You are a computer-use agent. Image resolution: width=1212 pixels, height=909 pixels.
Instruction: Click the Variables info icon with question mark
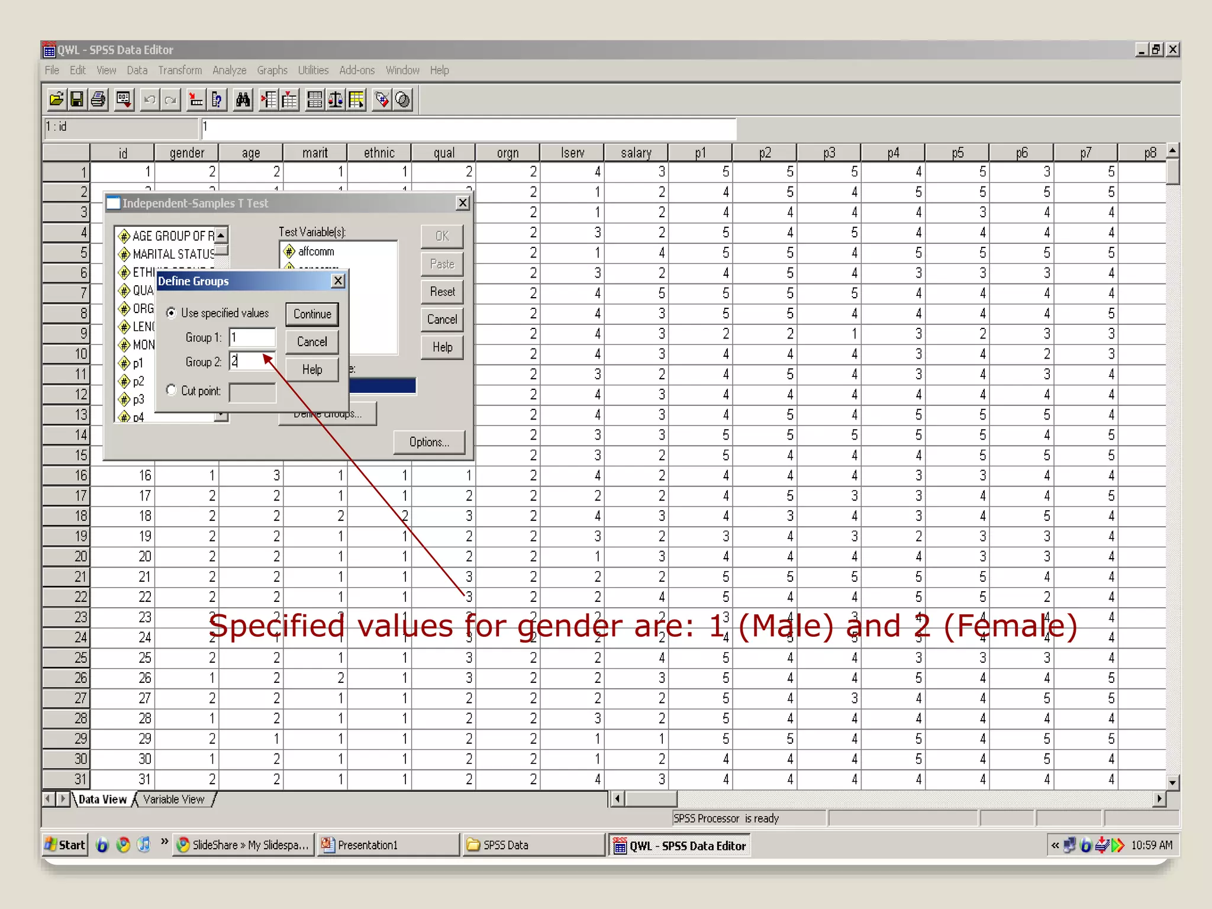[217, 99]
